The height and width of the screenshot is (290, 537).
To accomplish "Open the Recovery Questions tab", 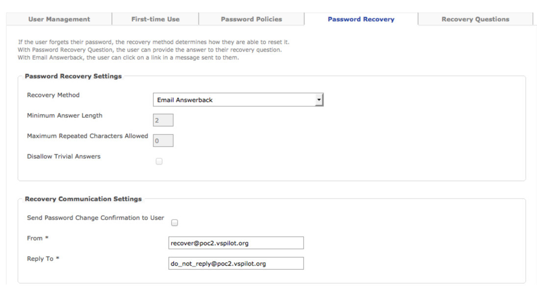I will 475,19.
